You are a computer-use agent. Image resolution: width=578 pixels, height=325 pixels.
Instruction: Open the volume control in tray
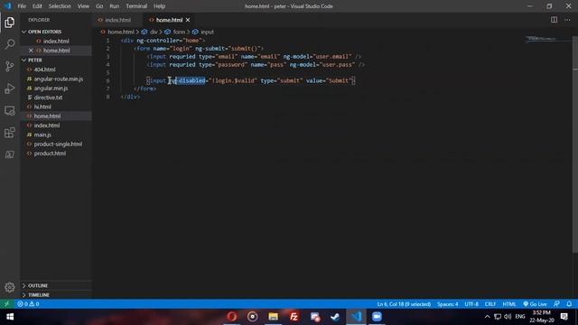click(x=508, y=317)
